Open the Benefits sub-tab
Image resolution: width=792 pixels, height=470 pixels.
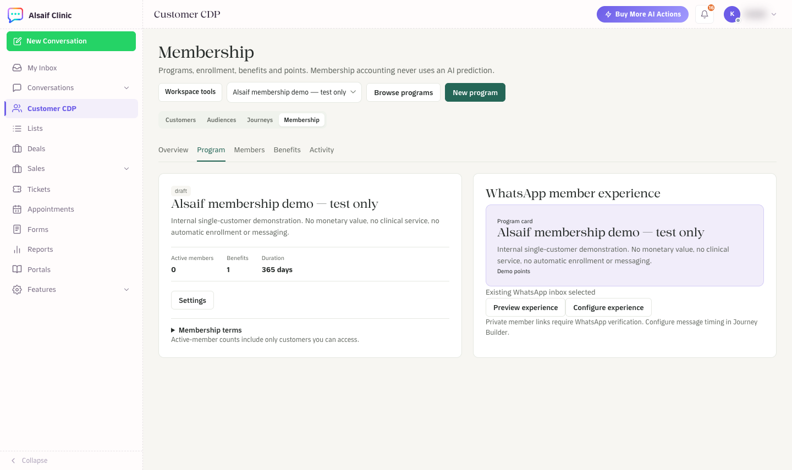point(287,150)
